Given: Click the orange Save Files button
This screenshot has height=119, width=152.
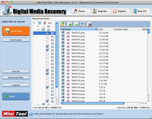Looking at the screenshot, I should [16, 31].
